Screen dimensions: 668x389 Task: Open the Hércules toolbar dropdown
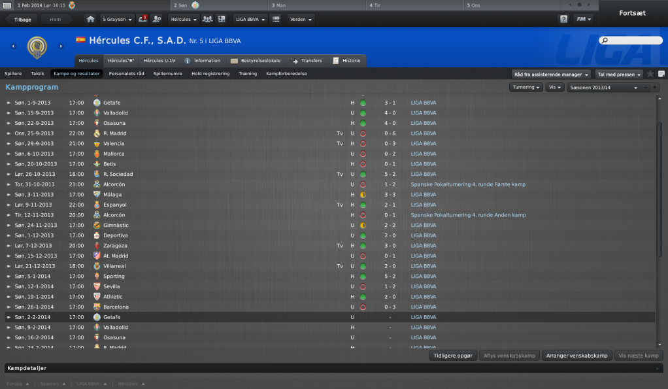point(184,19)
